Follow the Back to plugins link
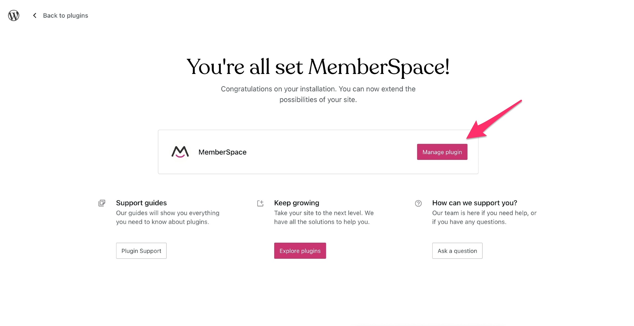Screen dimensions: 634x326 coord(65,15)
